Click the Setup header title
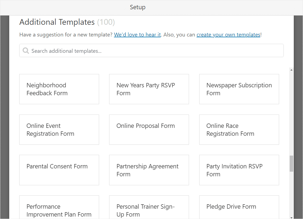Screen dimensions: 303x219 [138, 7]
